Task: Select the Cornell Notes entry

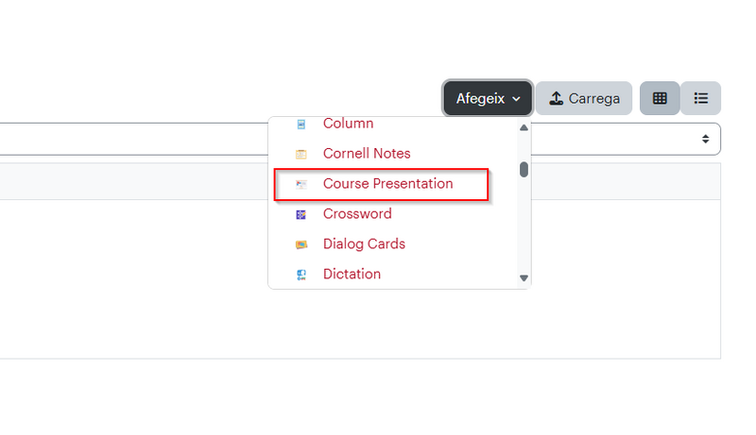Action: pyautogui.click(x=367, y=154)
